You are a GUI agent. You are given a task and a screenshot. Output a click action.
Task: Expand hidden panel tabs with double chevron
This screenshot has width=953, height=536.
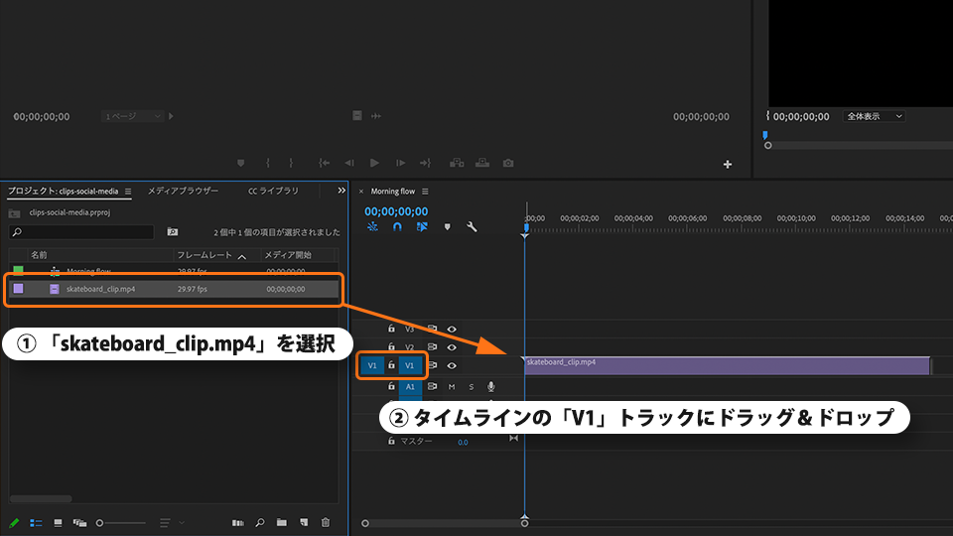pos(341,191)
